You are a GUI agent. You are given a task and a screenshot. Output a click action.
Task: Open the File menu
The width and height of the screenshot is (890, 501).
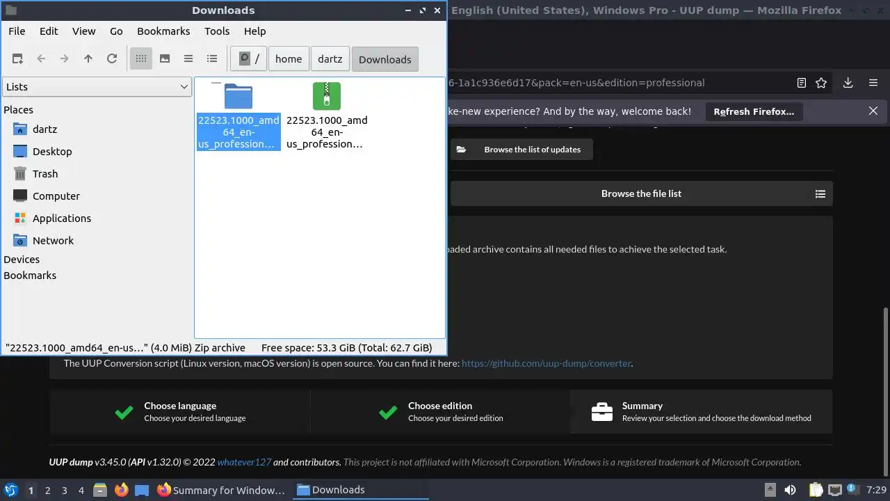[x=17, y=31]
